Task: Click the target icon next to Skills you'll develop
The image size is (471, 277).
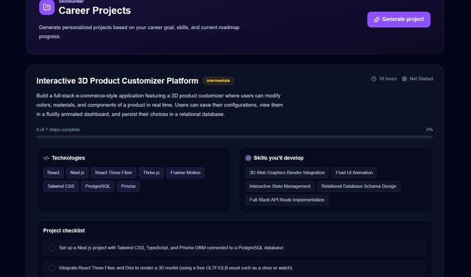Action: [248, 158]
